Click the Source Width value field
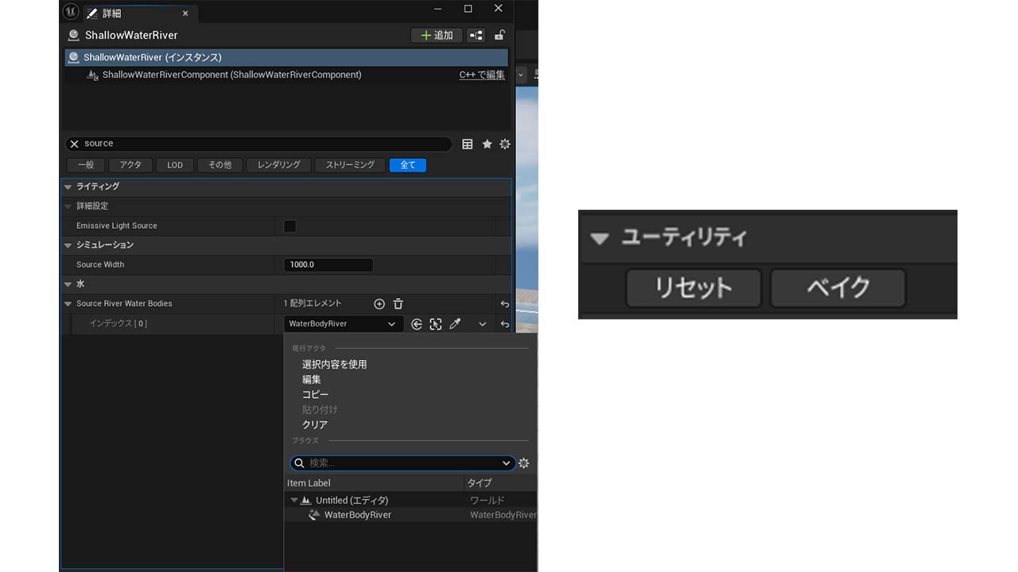Viewport: 1018px width, 572px height. coord(328,265)
